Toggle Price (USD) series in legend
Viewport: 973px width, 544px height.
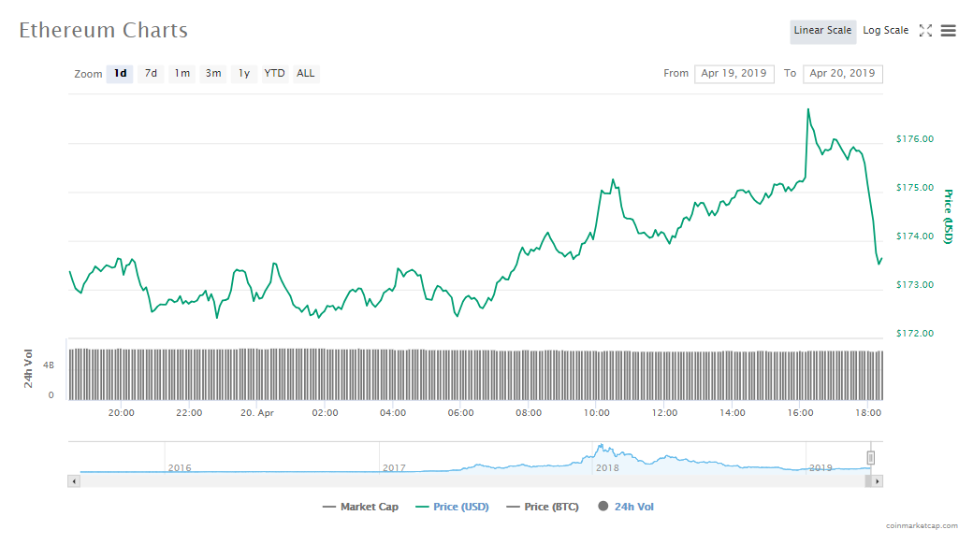tap(451, 508)
